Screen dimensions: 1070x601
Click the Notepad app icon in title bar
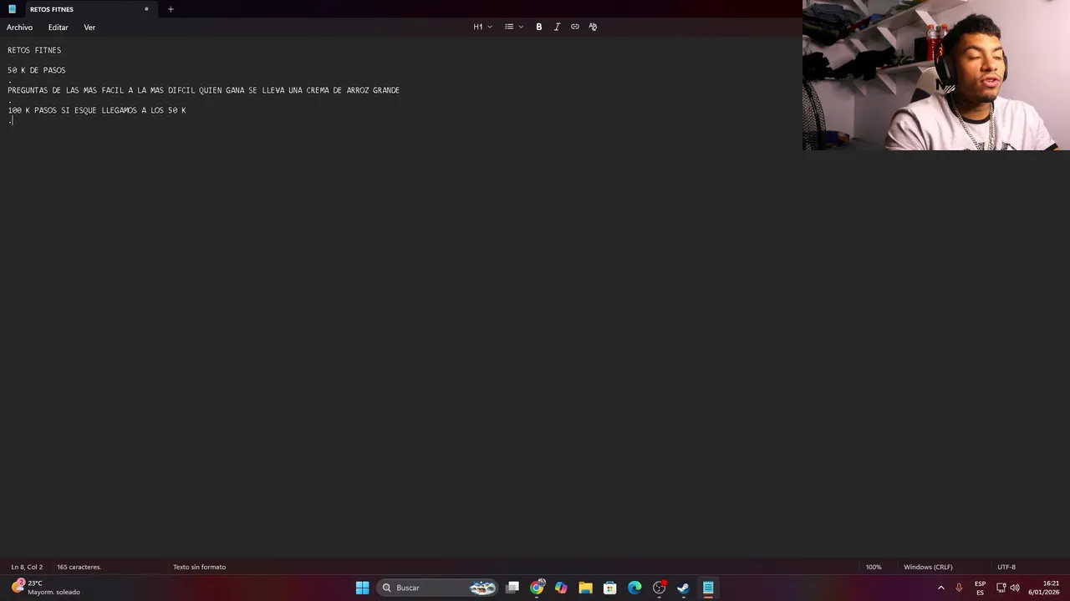[12, 9]
